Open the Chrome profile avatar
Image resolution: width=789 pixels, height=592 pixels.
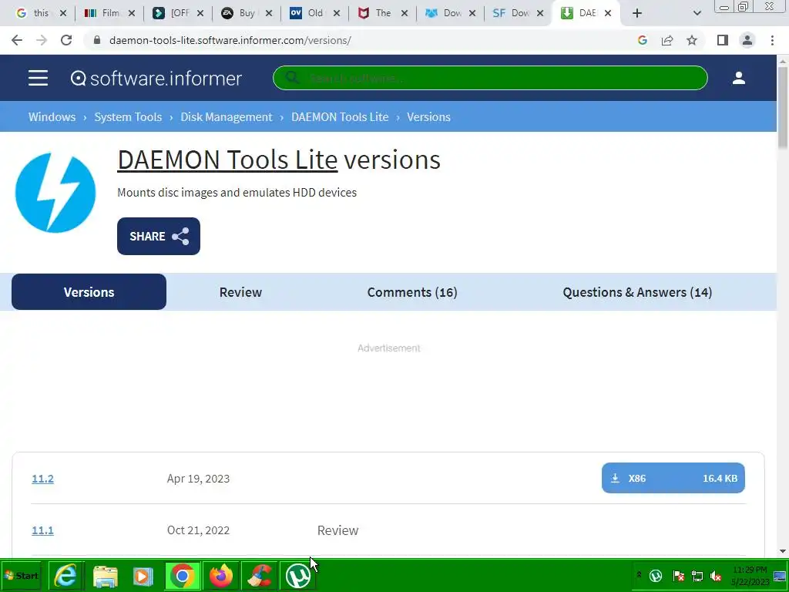click(x=747, y=40)
